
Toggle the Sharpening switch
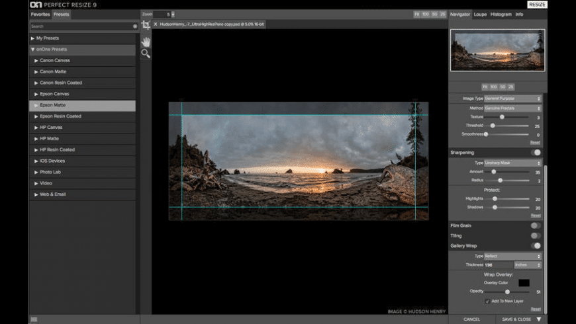point(535,152)
